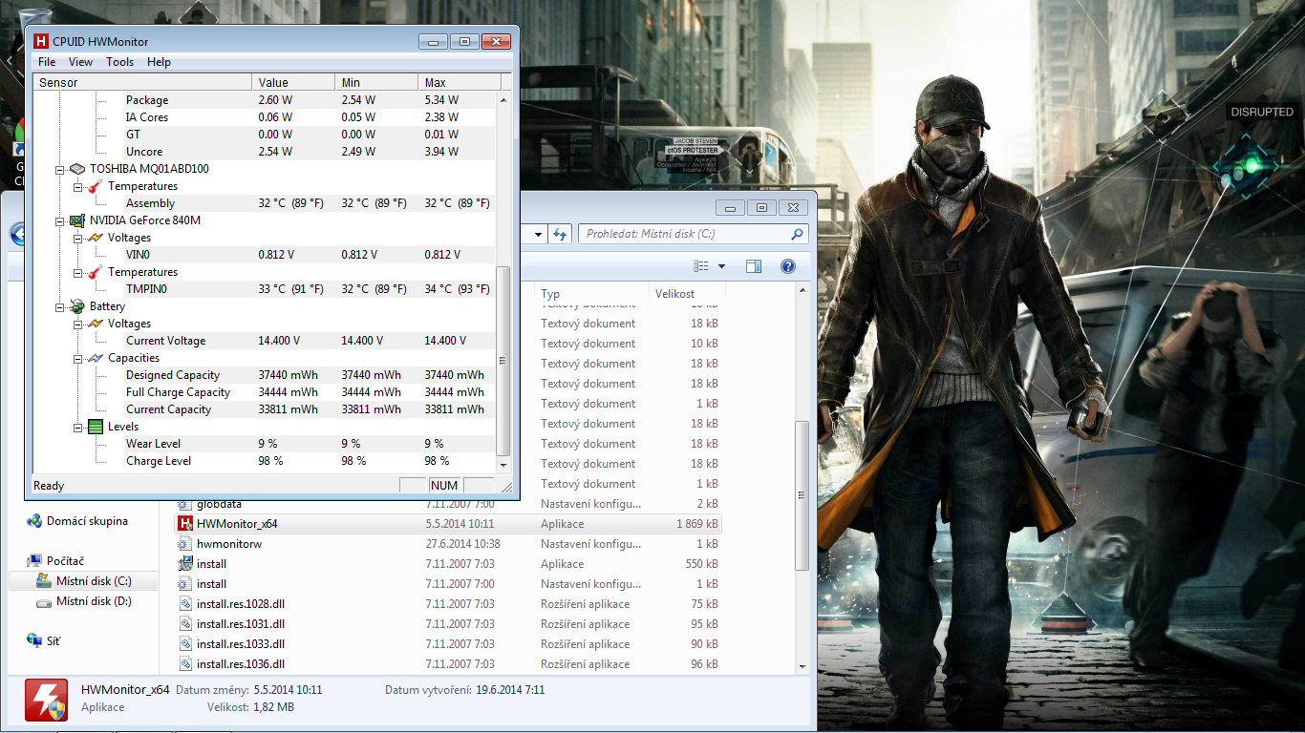The height and width of the screenshot is (733, 1305).
Task: Collapse Temperatures node under NVIDIA GeForce 840M
Action: [77, 272]
